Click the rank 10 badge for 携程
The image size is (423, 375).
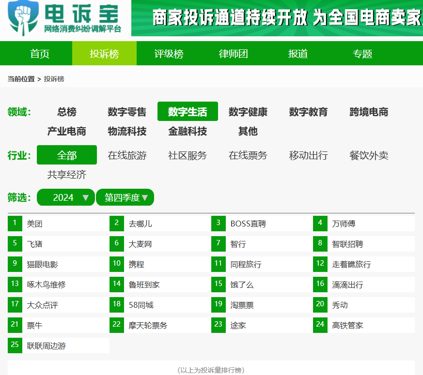[x=117, y=264]
